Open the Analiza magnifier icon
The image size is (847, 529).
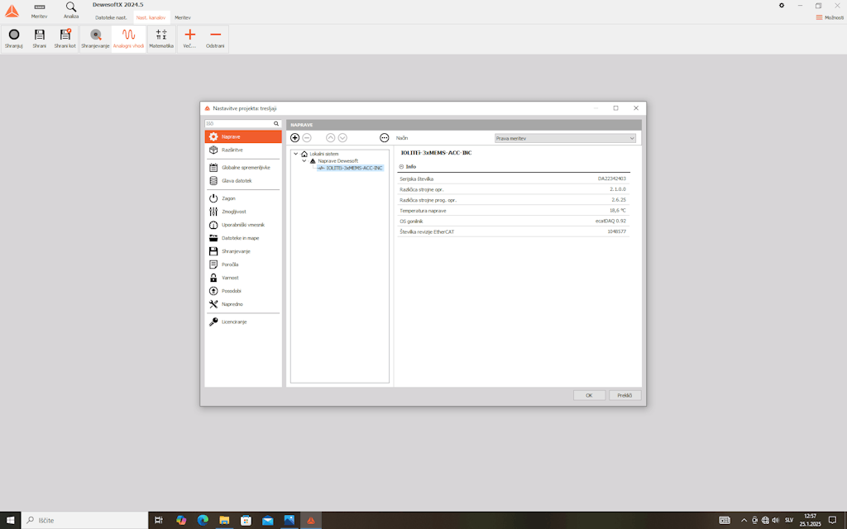point(71,10)
